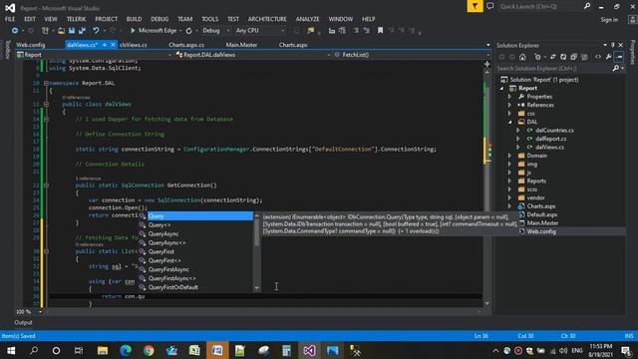The height and width of the screenshot is (359, 638).
Task: Click Sync with Active Document icon
Action: point(552,57)
